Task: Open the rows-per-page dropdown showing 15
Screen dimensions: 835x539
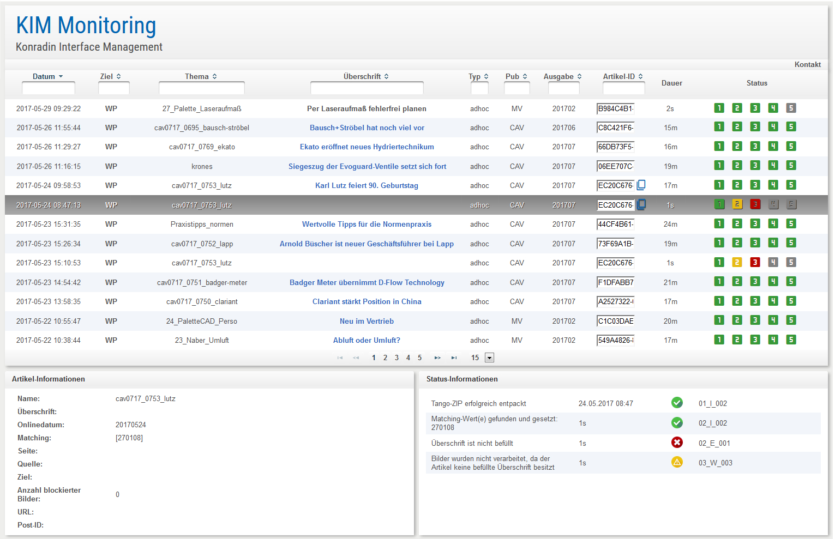Action: [x=489, y=358]
